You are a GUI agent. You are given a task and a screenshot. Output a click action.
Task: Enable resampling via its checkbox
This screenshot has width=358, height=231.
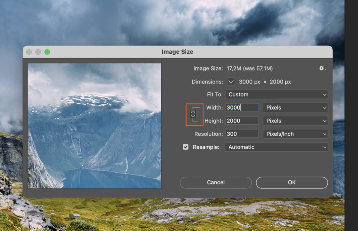[x=185, y=147]
